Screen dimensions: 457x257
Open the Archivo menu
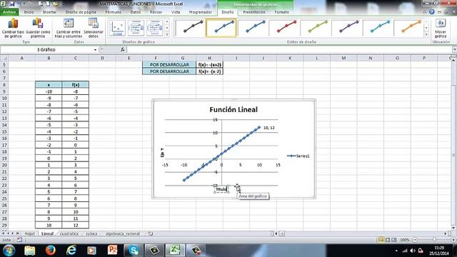point(9,12)
